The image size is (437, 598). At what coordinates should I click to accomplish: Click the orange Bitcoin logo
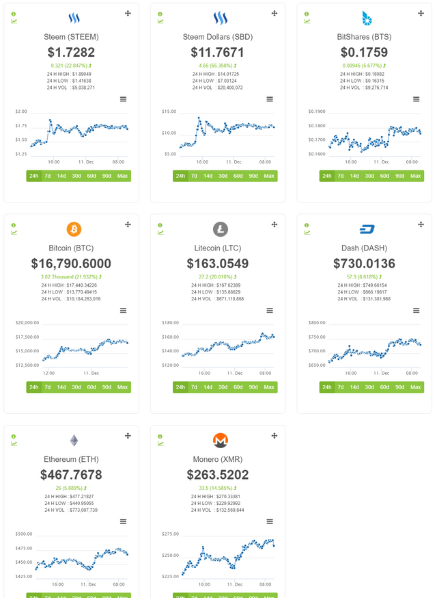[x=74, y=229]
